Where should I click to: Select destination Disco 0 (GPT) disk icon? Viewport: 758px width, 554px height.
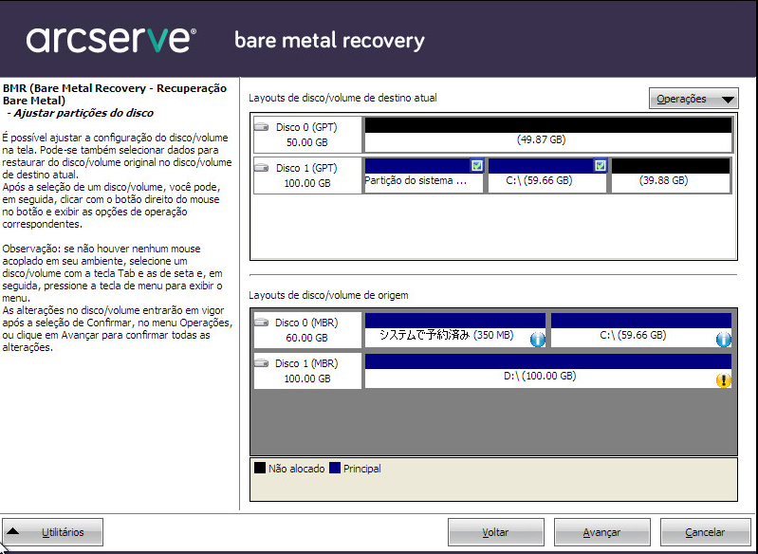click(x=262, y=127)
